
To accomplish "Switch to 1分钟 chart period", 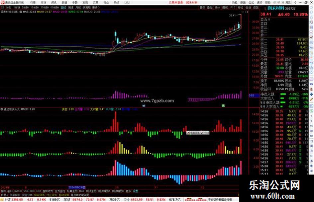I will pos(17,8).
